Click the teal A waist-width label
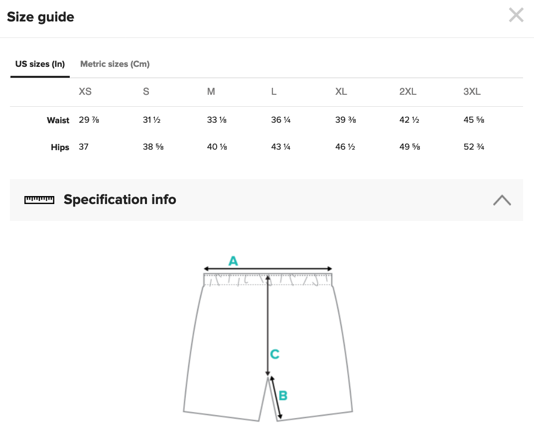The image size is (534, 439). [x=233, y=261]
